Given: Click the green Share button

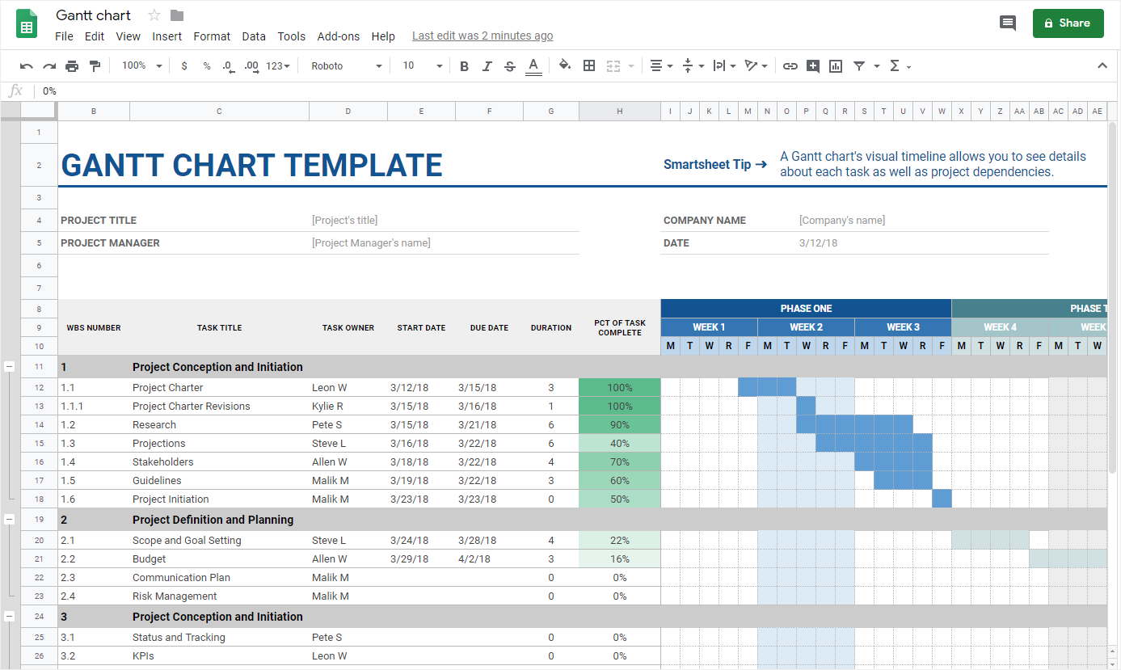Looking at the screenshot, I should pyautogui.click(x=1067, y=23).
